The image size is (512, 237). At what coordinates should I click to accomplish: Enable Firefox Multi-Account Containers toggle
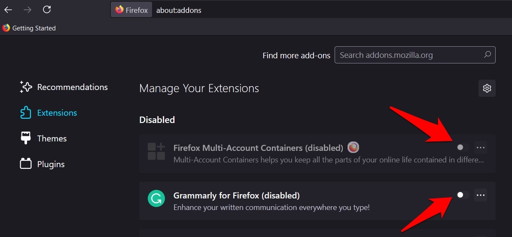[x=462, y=147]
